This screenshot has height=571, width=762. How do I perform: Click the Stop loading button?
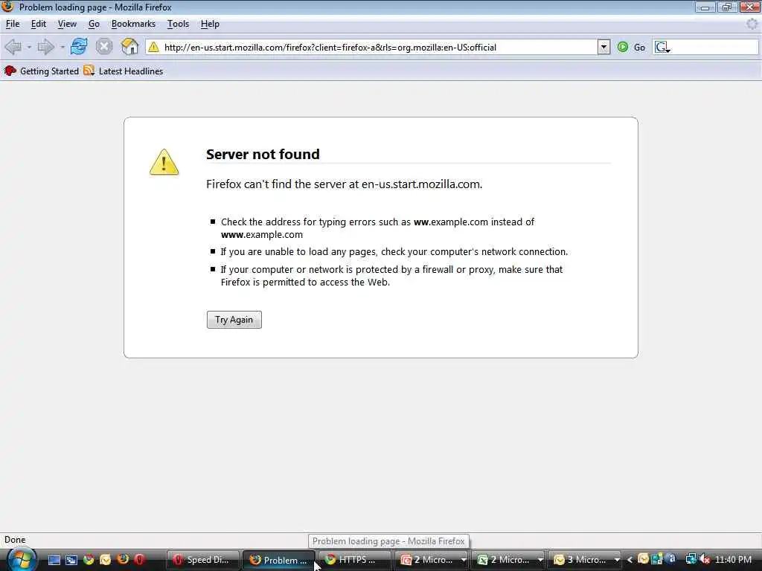pos(104,47)
